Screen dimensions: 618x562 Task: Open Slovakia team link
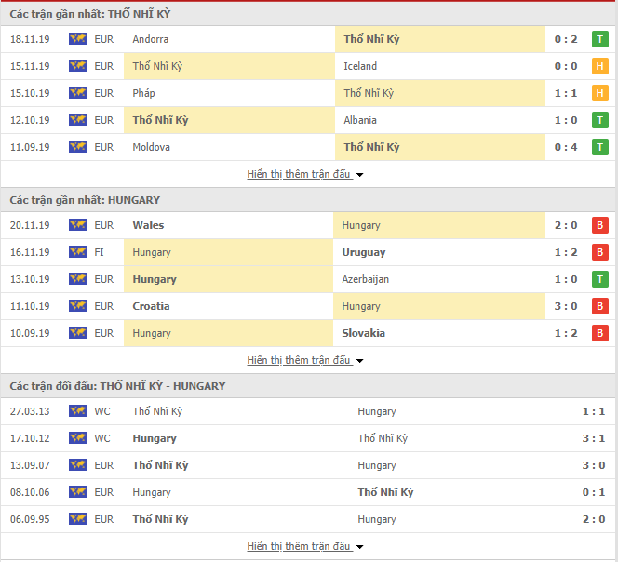pyautogui.click(x=363, y=333)
